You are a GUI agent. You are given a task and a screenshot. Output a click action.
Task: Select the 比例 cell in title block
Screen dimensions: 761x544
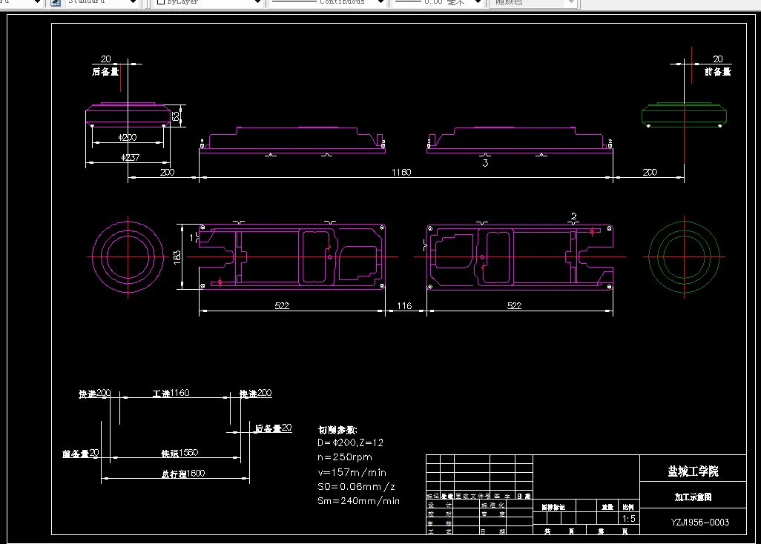(x=628, y=507)
